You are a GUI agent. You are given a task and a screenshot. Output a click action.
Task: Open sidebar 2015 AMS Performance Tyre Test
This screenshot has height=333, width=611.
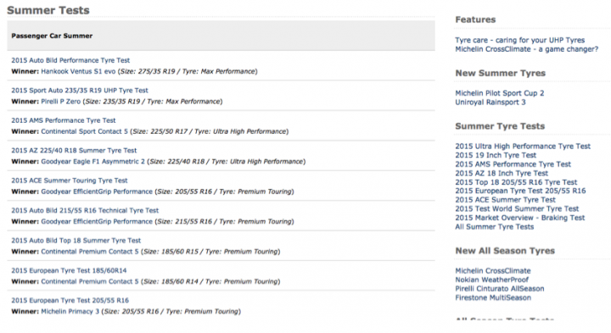513,164
